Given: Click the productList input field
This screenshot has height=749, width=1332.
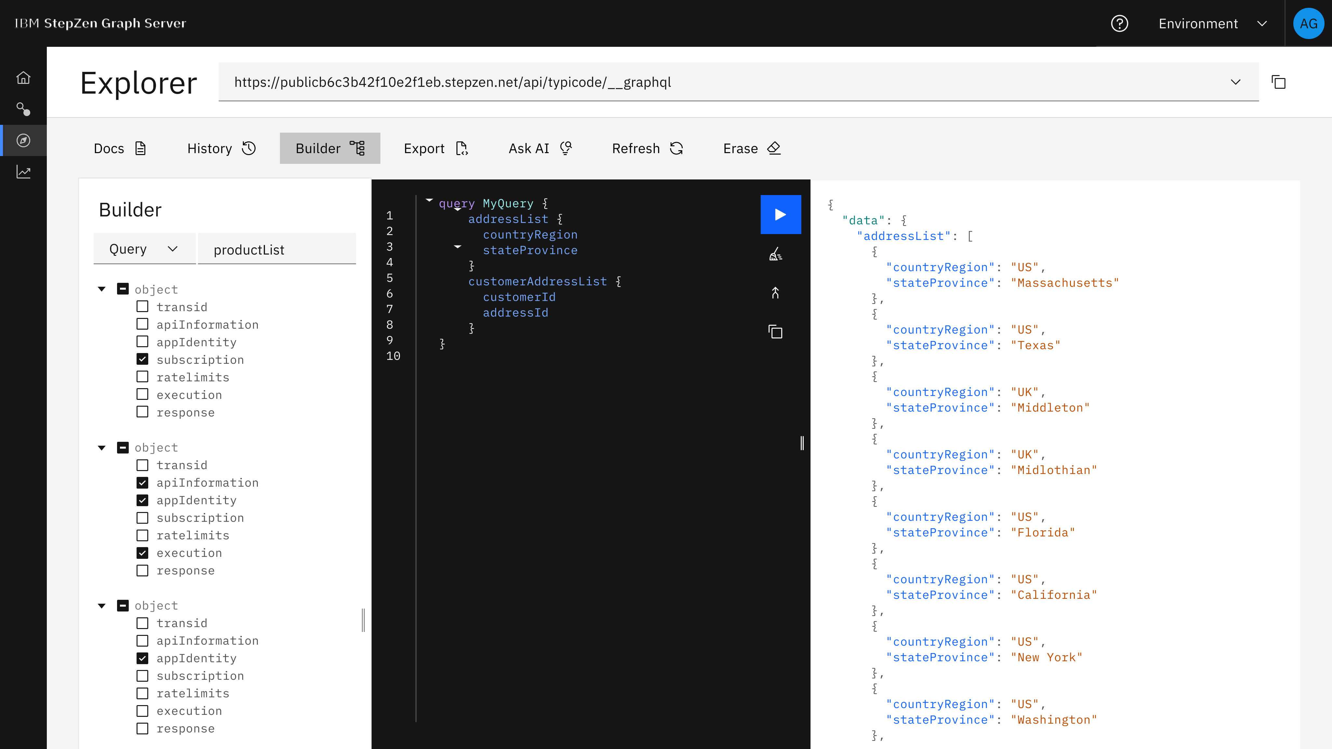Looking at the screenshot, I should click(277, 249).
